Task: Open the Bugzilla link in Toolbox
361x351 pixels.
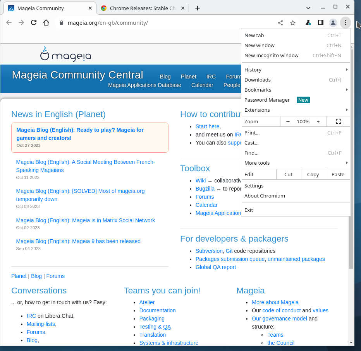Action: (x=205, y=189)
